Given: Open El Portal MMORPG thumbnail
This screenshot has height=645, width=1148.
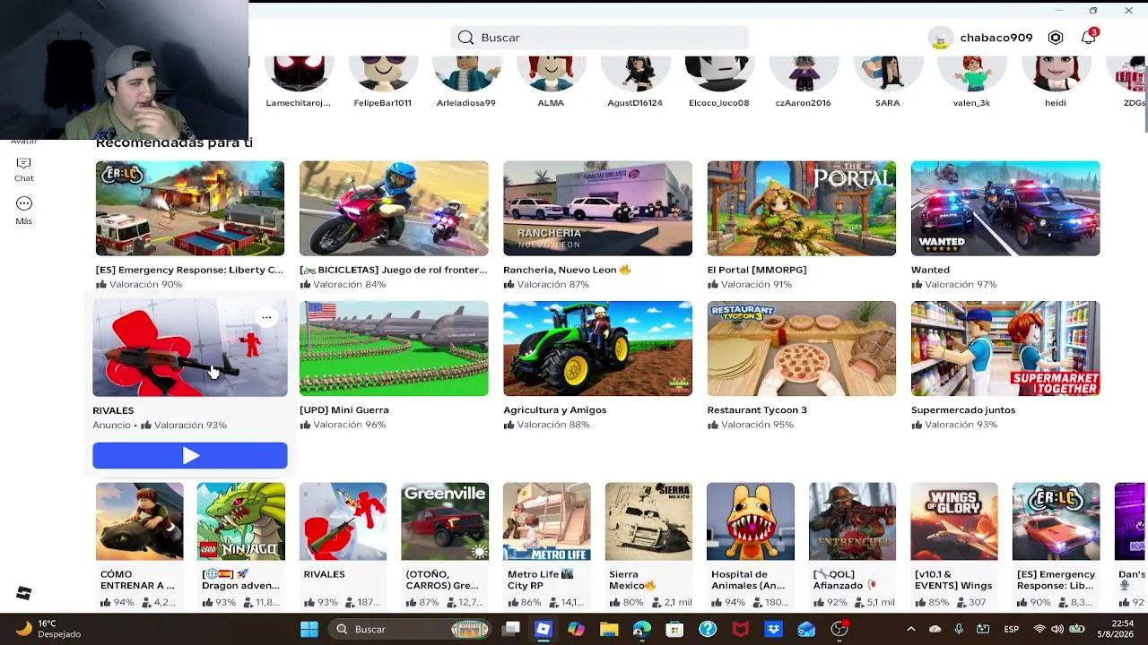Looking at the screenshot, I should (801, 209).
